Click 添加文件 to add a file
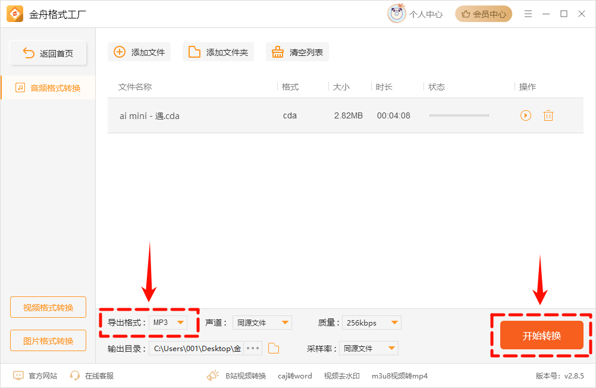The image size is (596, 388). click(x=139, y=52)
